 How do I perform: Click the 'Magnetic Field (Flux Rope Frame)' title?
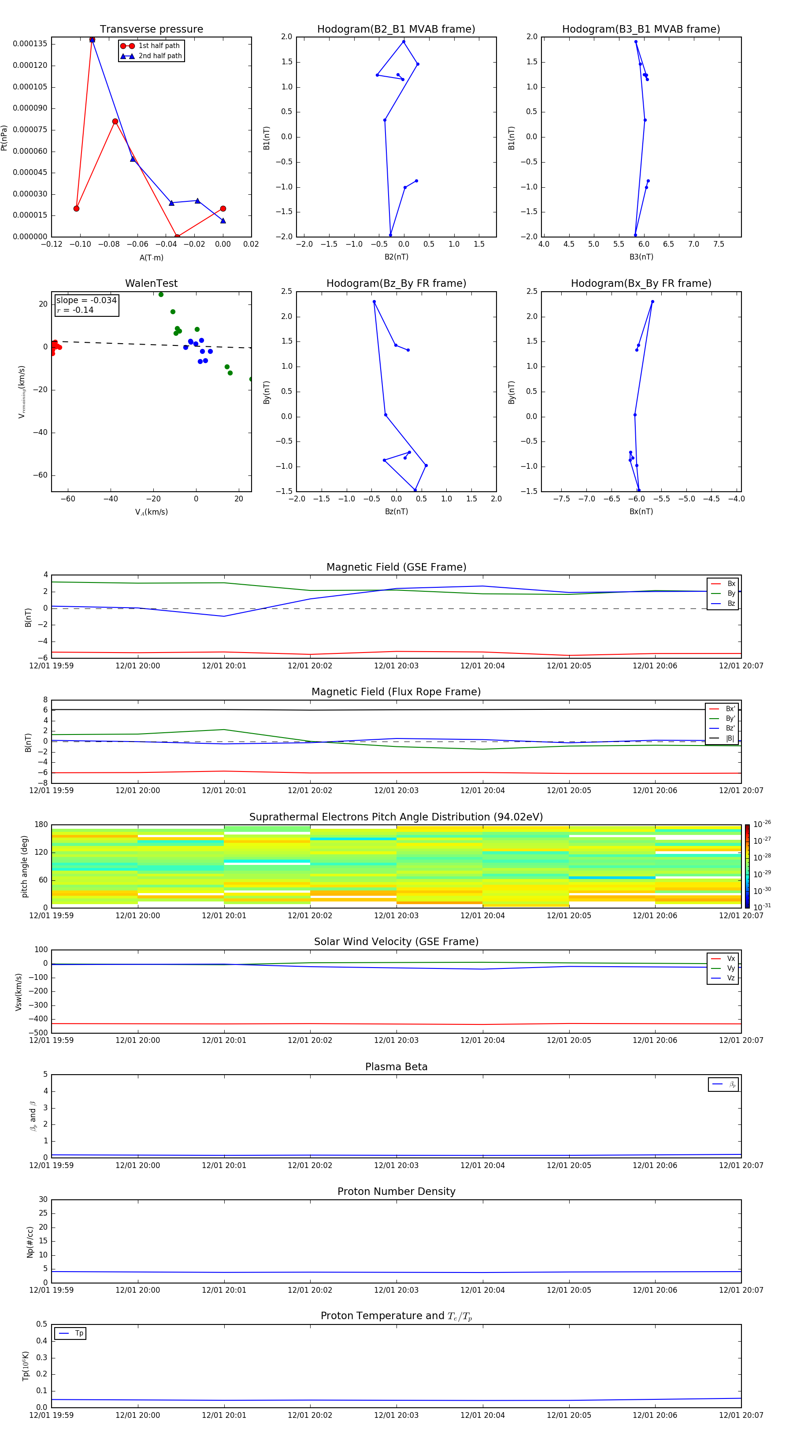[x=396, y=692]
